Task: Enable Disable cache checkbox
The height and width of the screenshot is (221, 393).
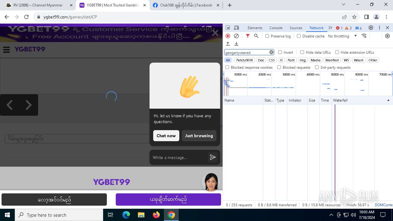Action: 299,36
